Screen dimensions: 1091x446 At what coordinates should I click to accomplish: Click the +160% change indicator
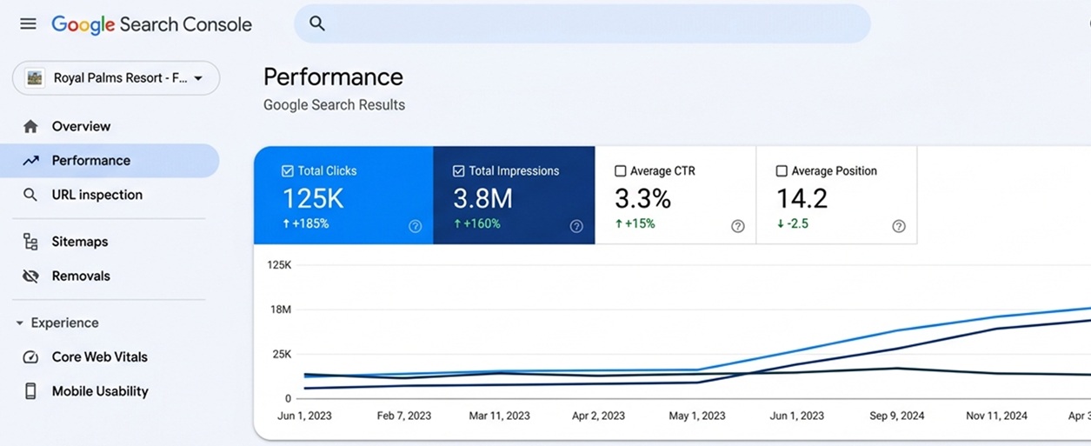(476, 224)
